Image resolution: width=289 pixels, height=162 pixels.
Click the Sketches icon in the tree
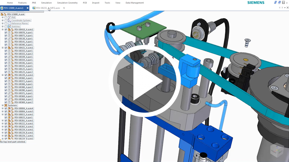pyautogui.click(x=9, y=27)
